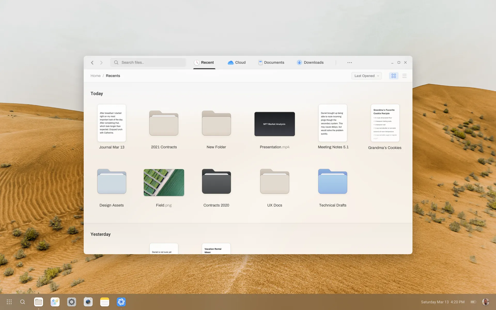
Task: Click Recents in the breadcrumb
Action: 113,76
